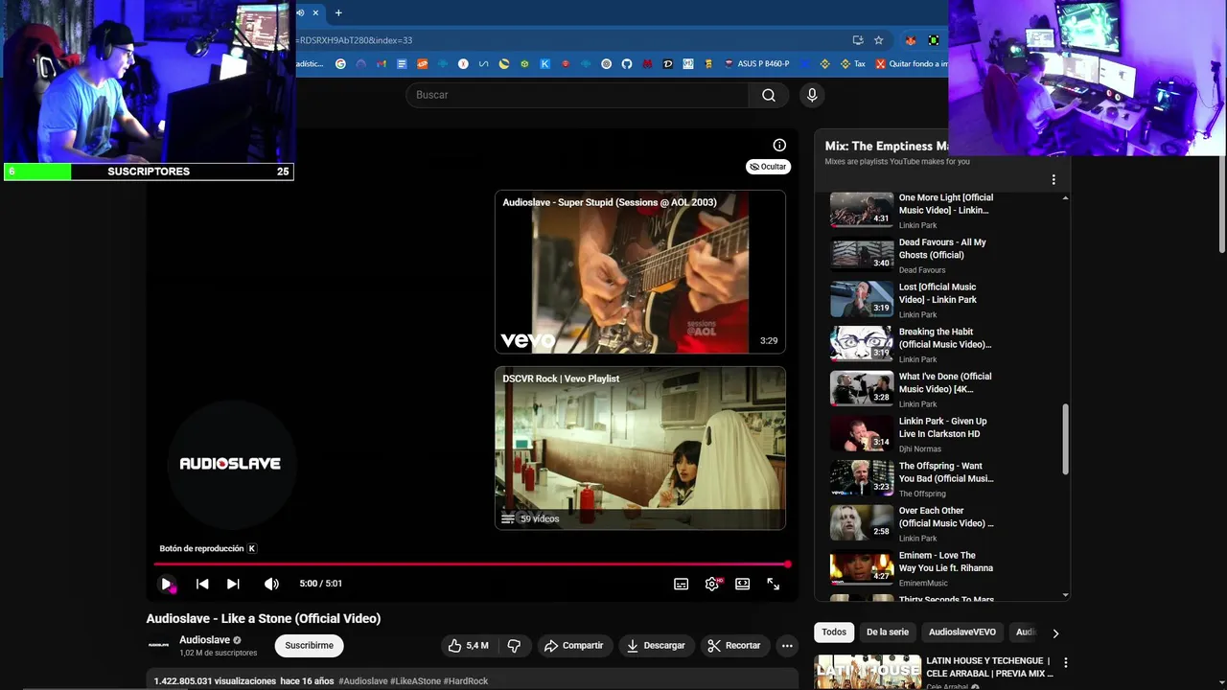Image resolution: width=1227 pixels, height=690 pixels.
Task: Click the Suscribirme button
Action: click(x=309, y=646)
